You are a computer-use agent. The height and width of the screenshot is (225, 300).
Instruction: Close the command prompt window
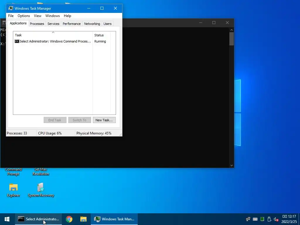227,23
